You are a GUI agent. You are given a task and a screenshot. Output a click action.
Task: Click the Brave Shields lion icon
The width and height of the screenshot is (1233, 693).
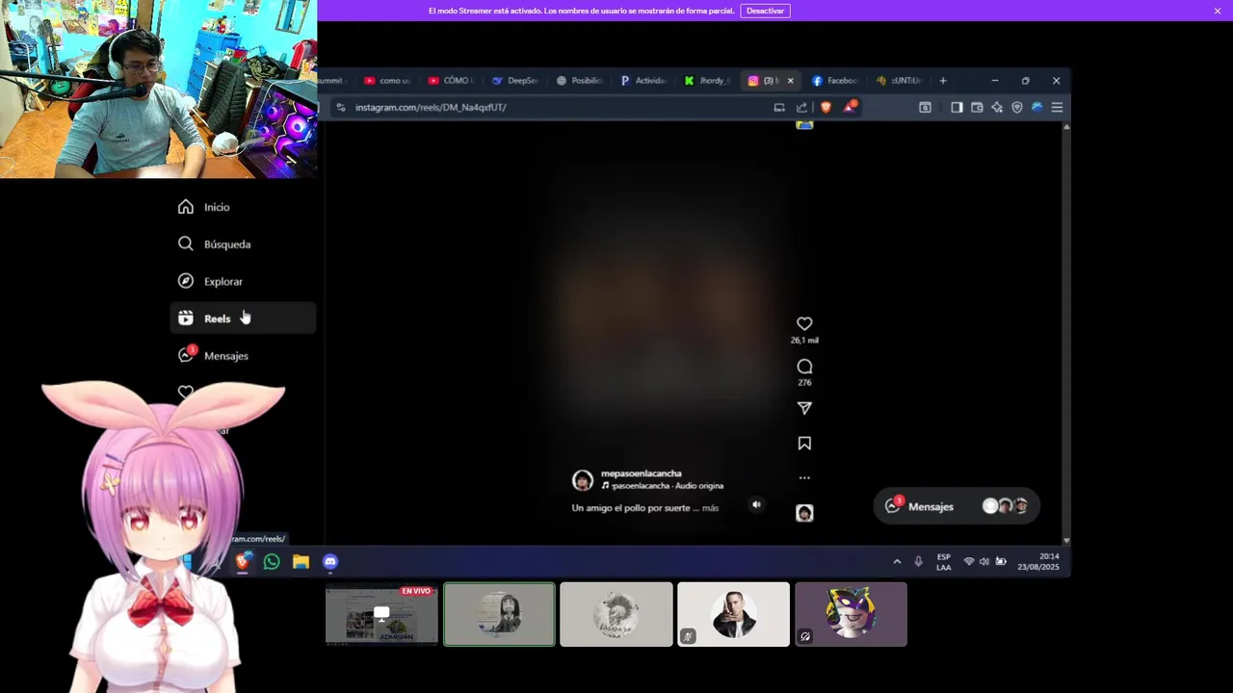pyautogui.click(x=826, y=108)
